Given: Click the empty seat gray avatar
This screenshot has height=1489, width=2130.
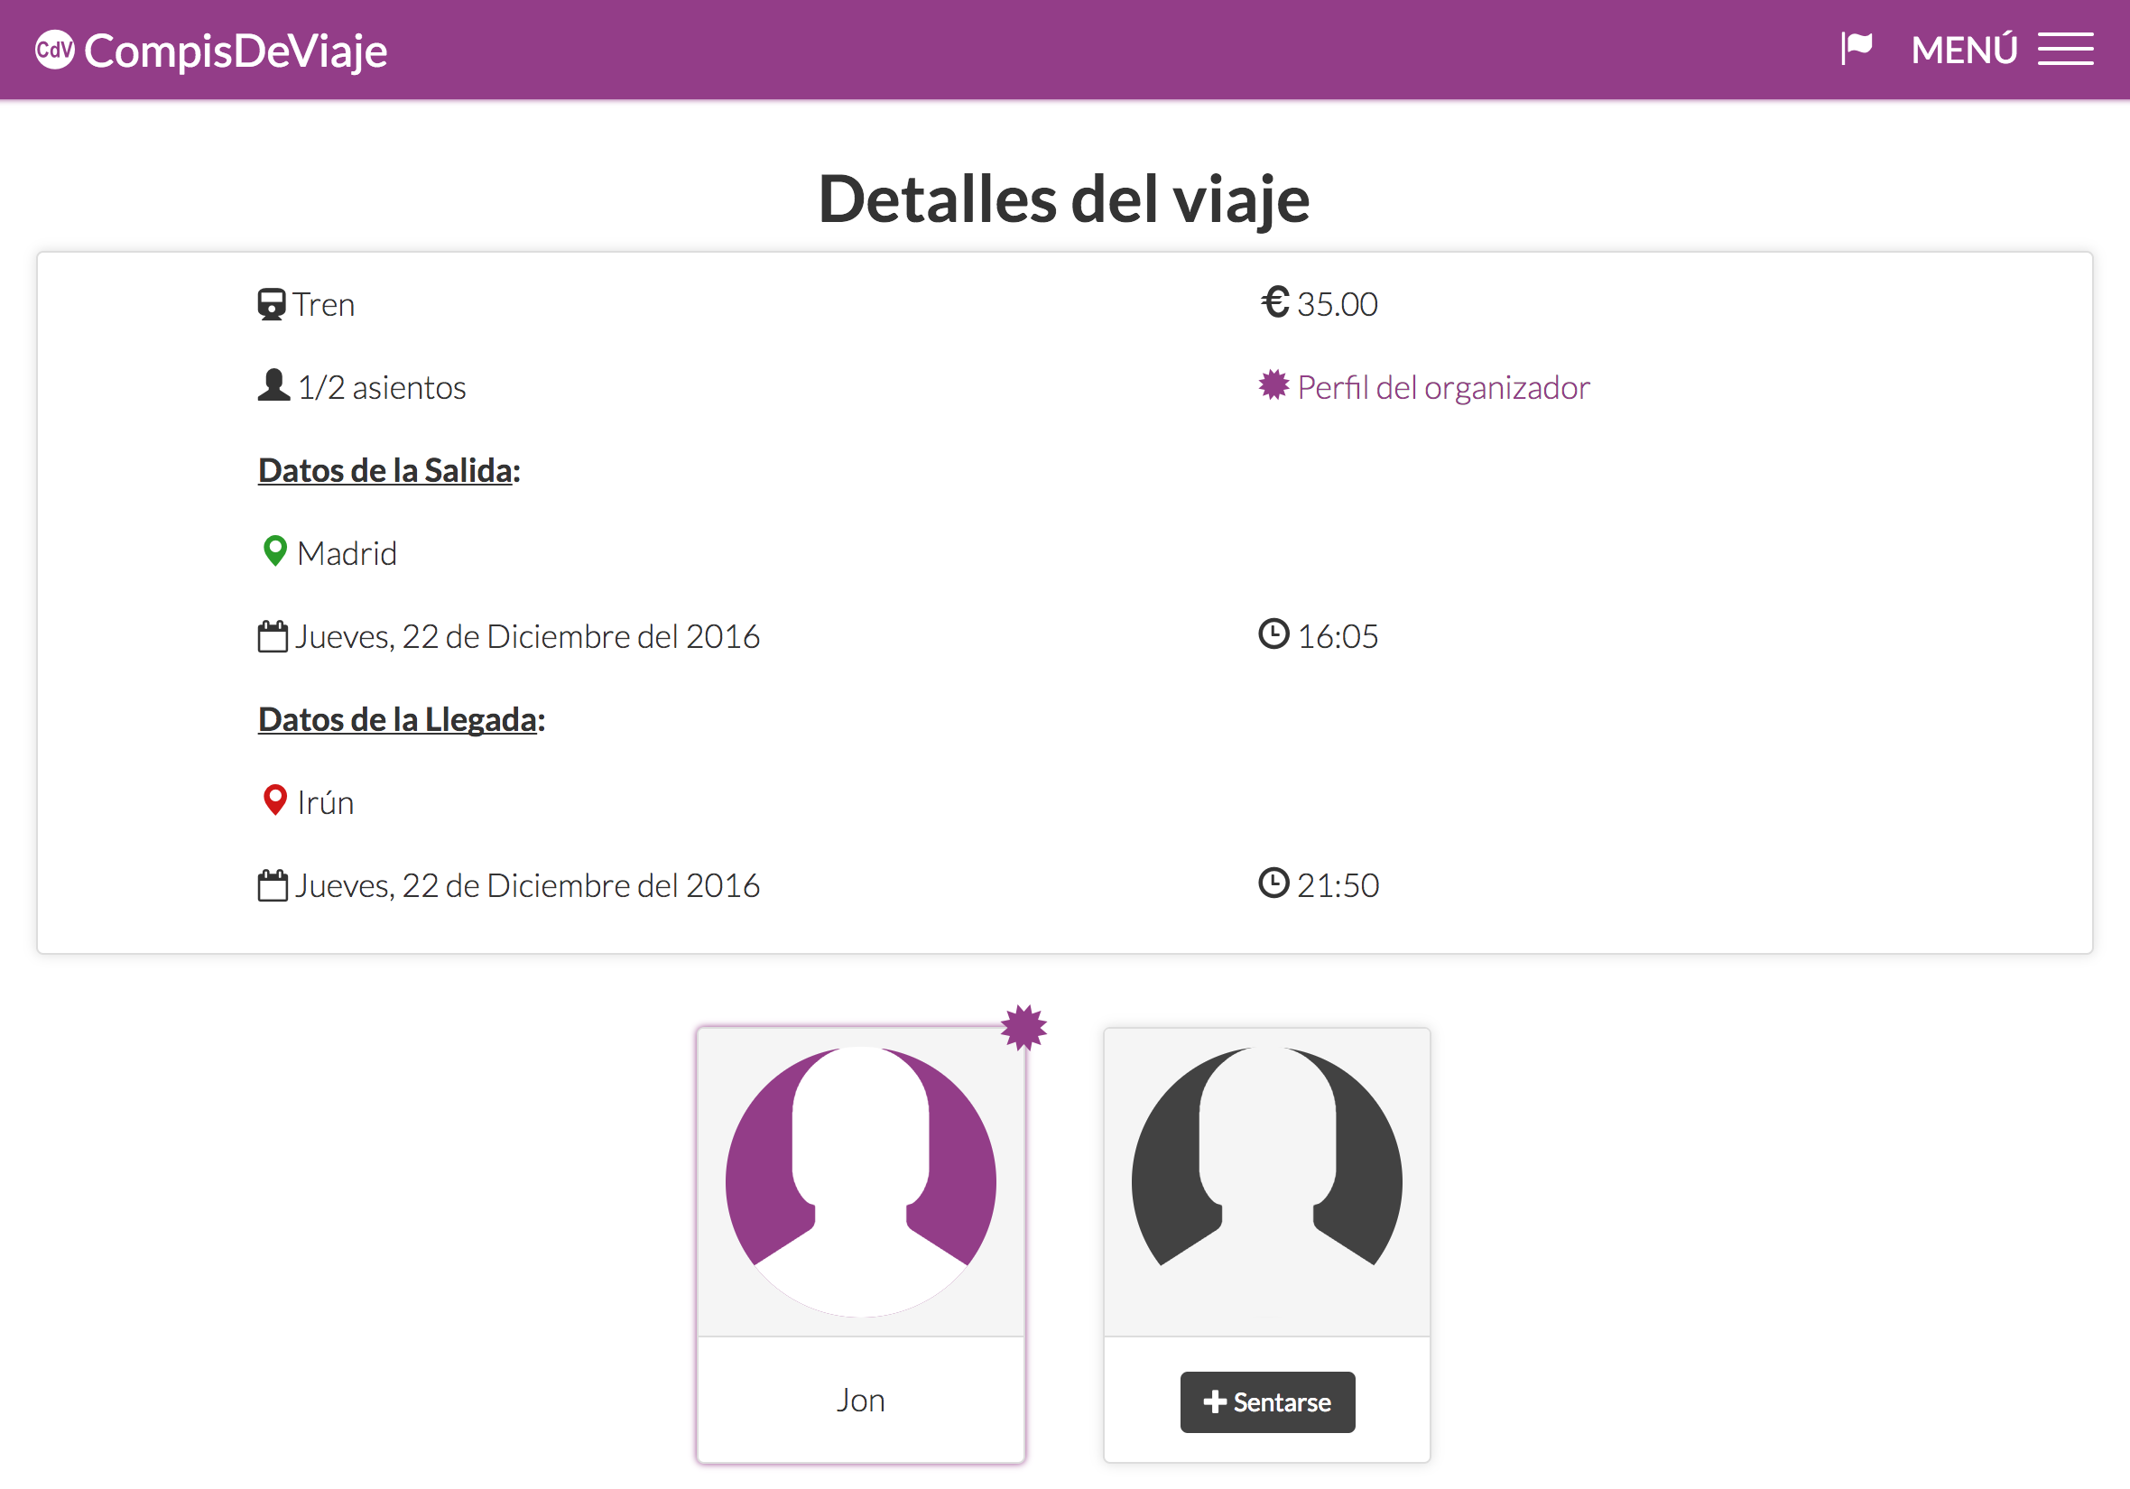Looking at the screenshot, I should tap(1266, 1181).
